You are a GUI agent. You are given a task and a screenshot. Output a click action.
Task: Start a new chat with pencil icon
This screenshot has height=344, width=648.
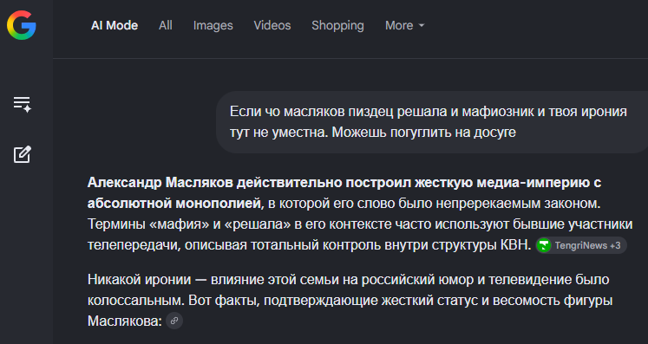23,154
